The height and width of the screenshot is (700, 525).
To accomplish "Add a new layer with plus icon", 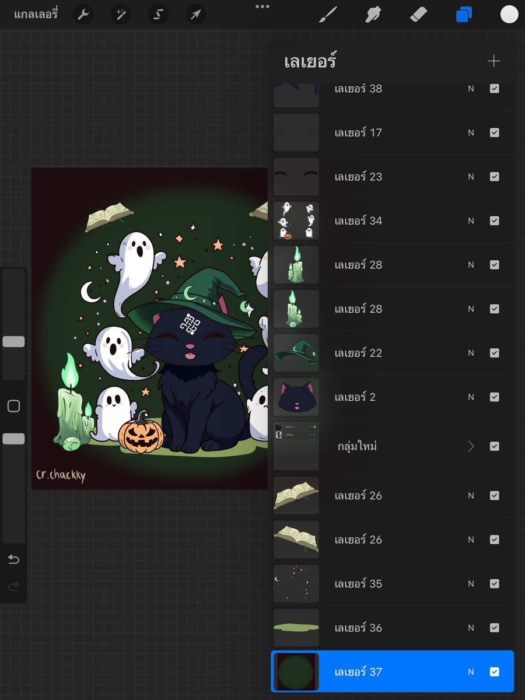I will [x=494, y=61].
